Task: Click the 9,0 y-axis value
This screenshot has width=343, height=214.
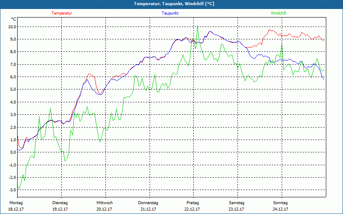Action: coord(13,39)
